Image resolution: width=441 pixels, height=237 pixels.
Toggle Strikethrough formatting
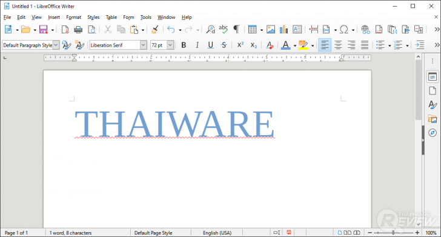coord(224,45)
